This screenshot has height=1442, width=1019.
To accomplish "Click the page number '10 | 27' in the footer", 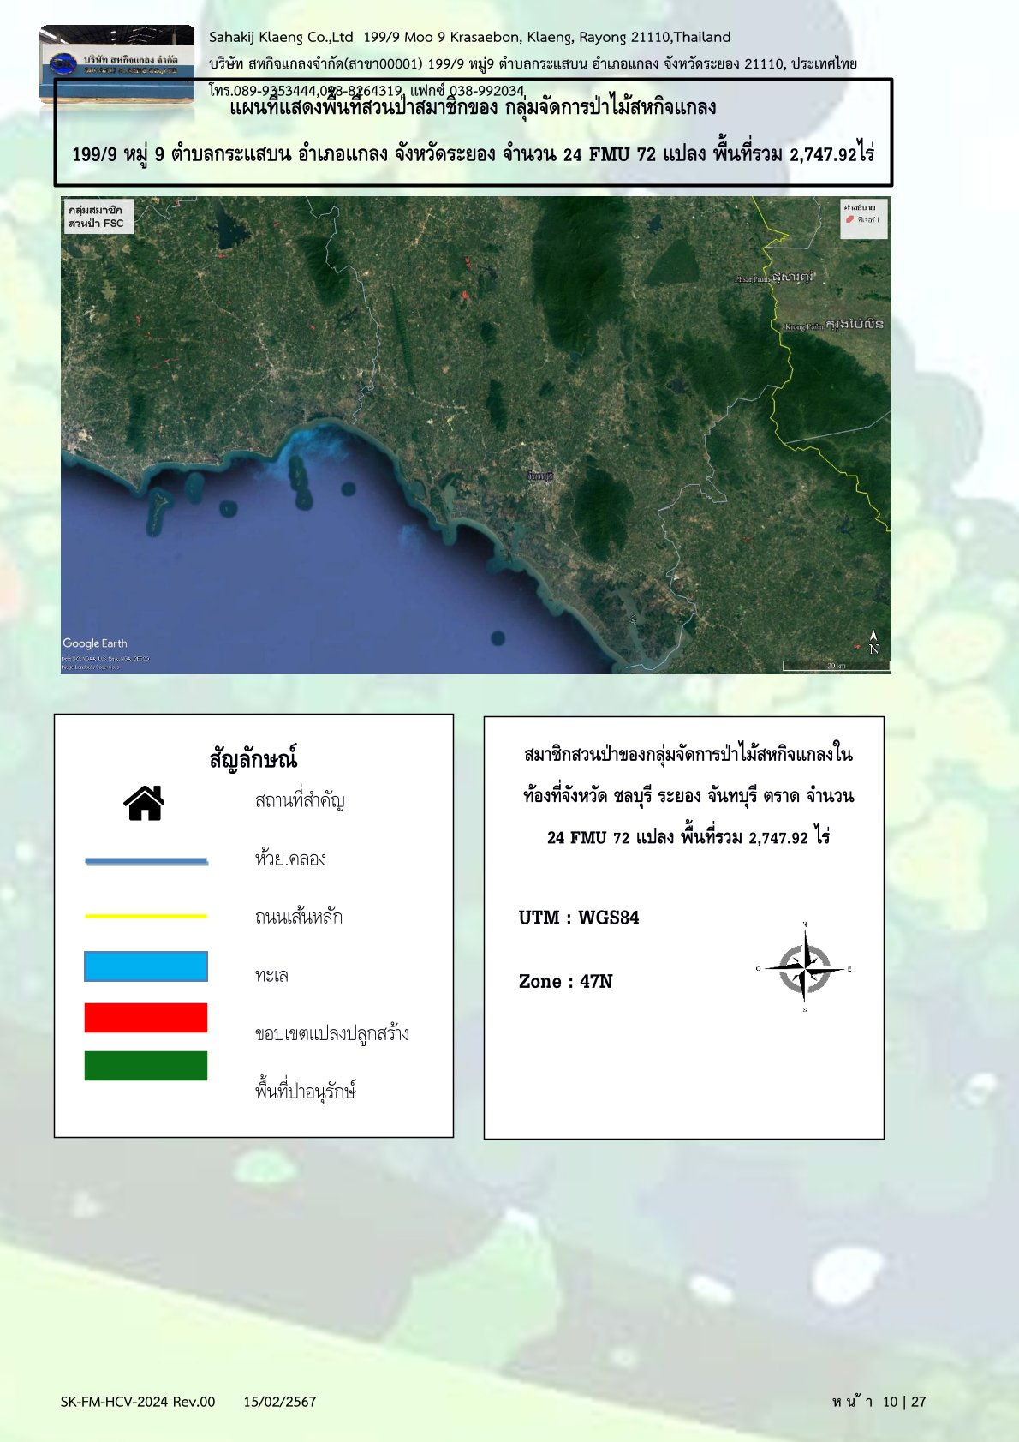I will pos(904,1402).
